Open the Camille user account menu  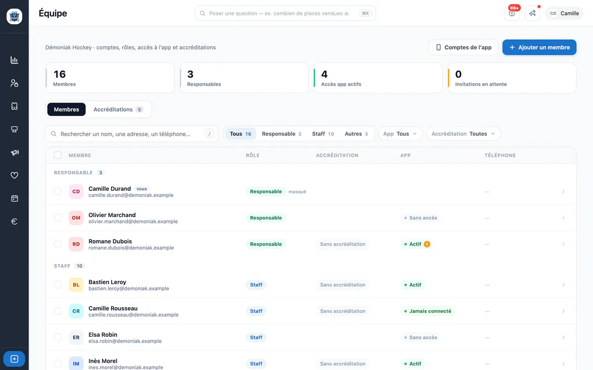coord(564,13)
